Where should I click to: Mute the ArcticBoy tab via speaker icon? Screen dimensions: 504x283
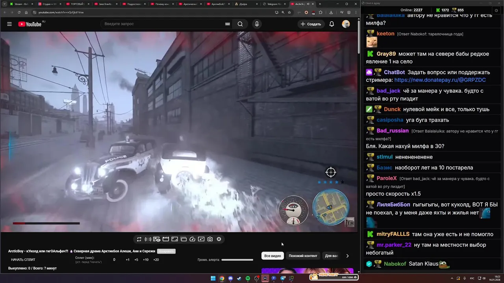[308, 4]
